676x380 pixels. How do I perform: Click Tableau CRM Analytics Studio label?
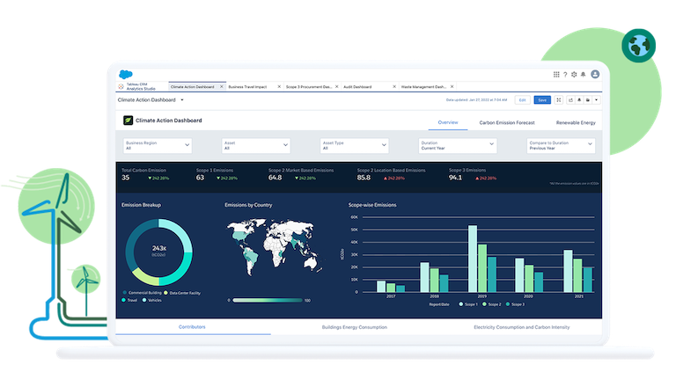tap(141, 86)
